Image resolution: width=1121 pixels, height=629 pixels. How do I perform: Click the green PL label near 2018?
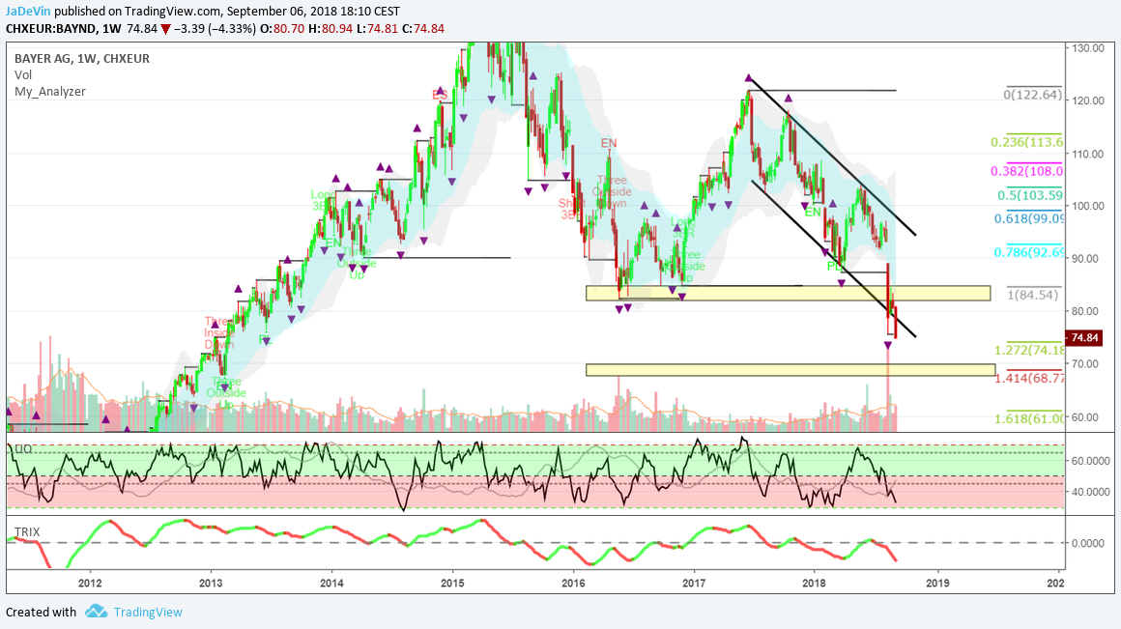pyautogui.click(x=834, y=266)
